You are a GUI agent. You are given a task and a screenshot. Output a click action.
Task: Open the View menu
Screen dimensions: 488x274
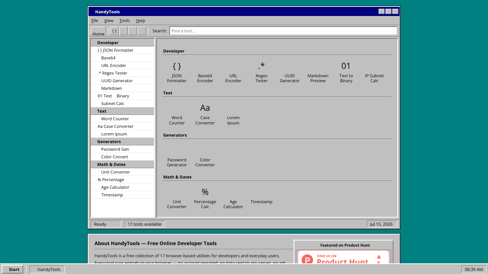tap(109, 21)
